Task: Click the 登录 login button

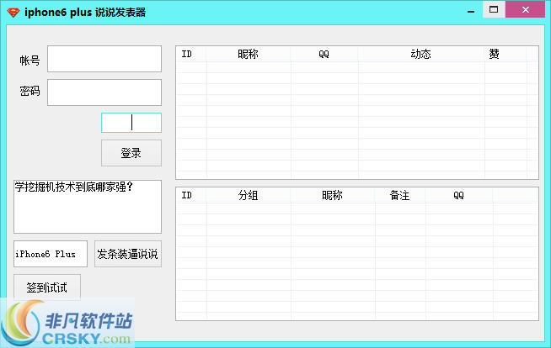Action: (131, 153)
